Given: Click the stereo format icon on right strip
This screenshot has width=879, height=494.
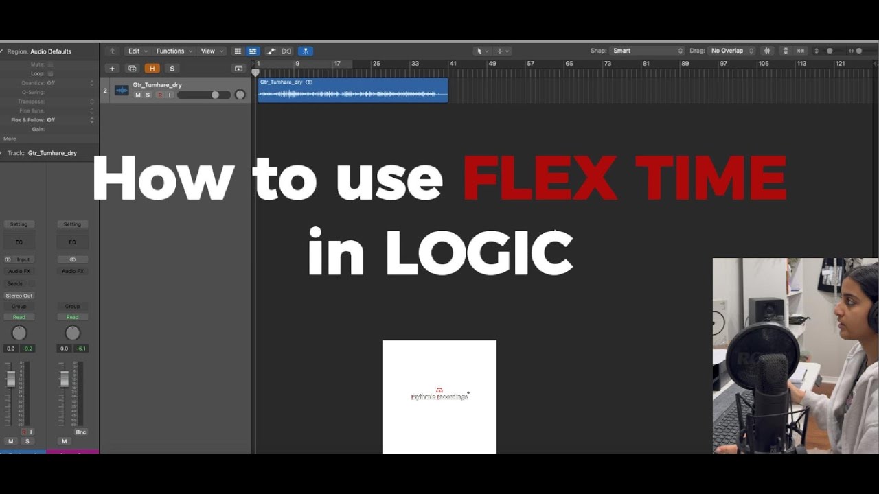Looking at the screenshot, I should click(x=72, y=259).
